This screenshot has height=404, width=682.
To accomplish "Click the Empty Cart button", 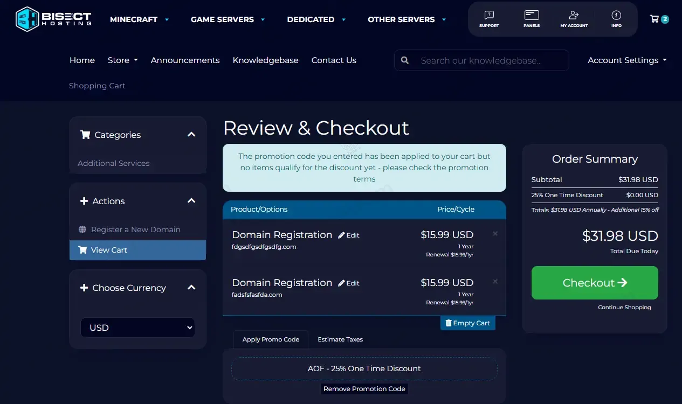I will pos(467,323).
